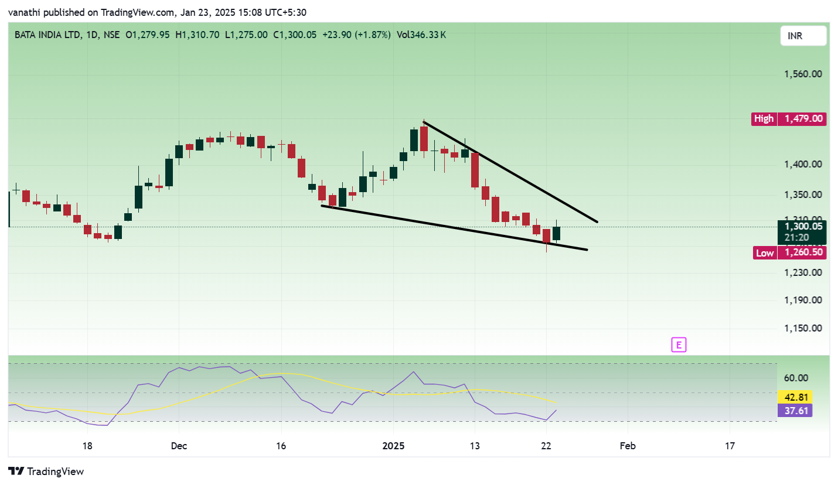Click the Low 1,260.50 price label
The height and width of the screenshot is (485, 838).
(789, 253)
